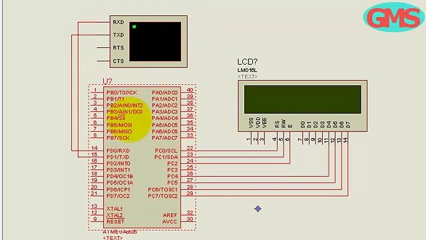
Task: Click pin number 29 beside PC7/TOSC2
Action: [190, 193]
